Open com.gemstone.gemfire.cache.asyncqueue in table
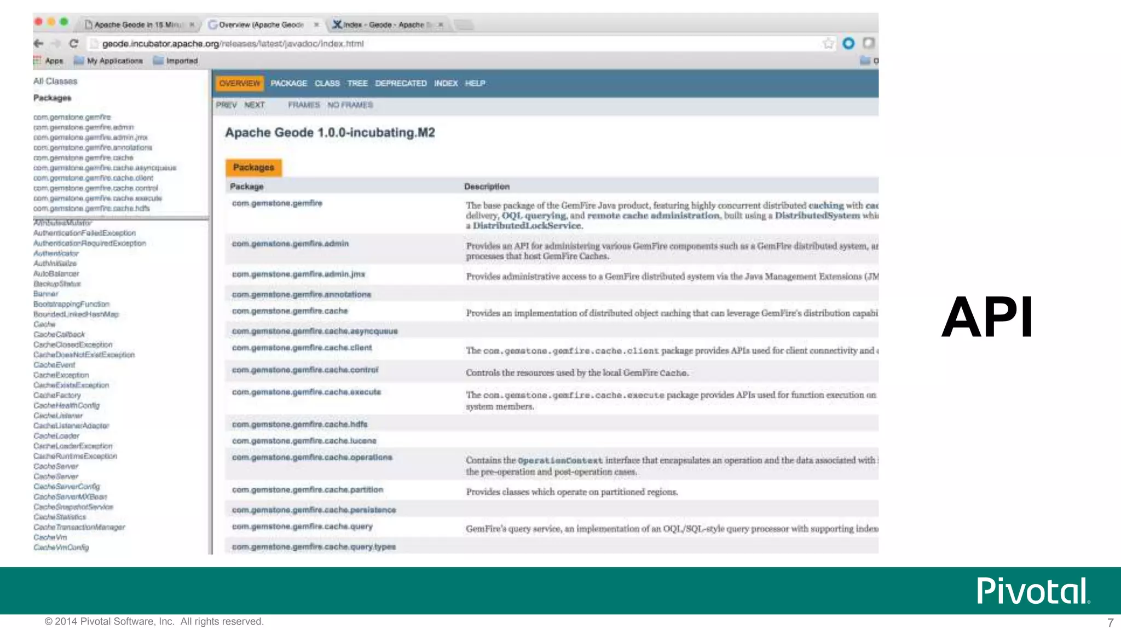1121x630 pixels. click(x=315, y=331)
